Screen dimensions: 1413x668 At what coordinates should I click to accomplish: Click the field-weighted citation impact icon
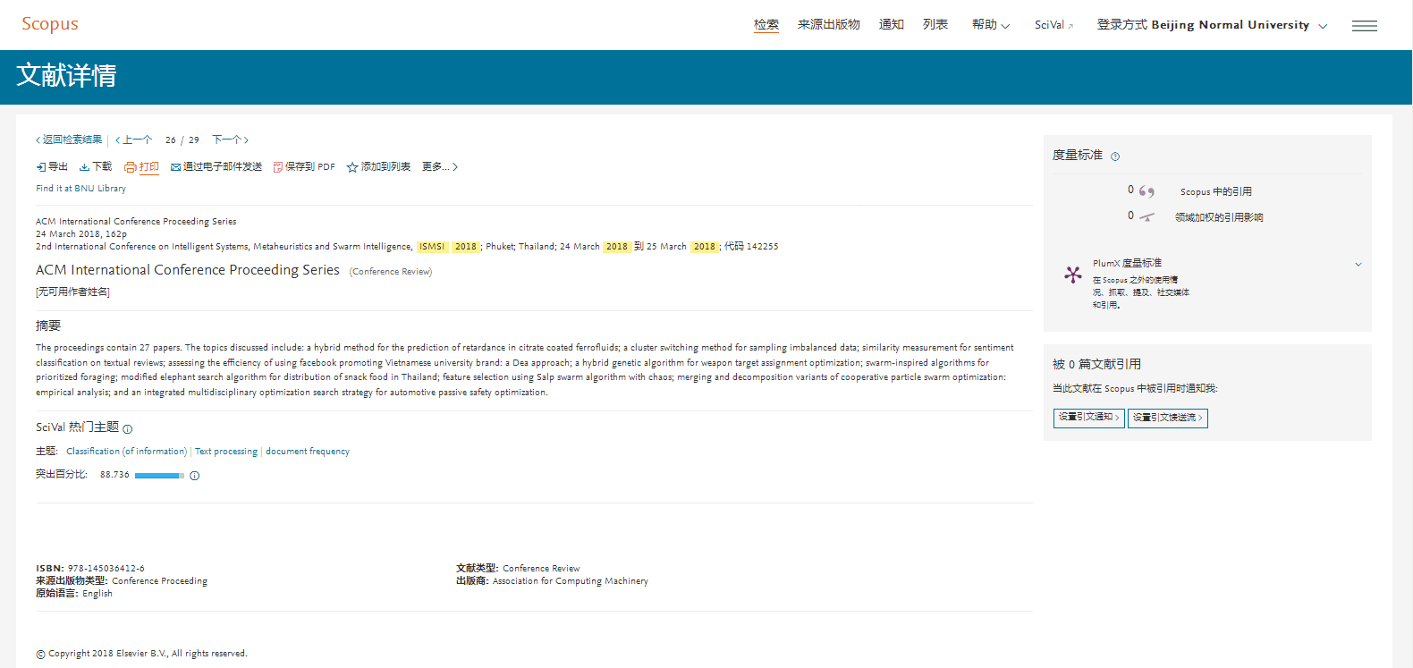(x=1147, y=216)
